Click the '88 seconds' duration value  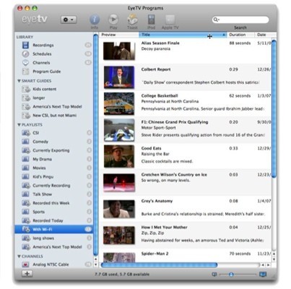click(240, 43)
